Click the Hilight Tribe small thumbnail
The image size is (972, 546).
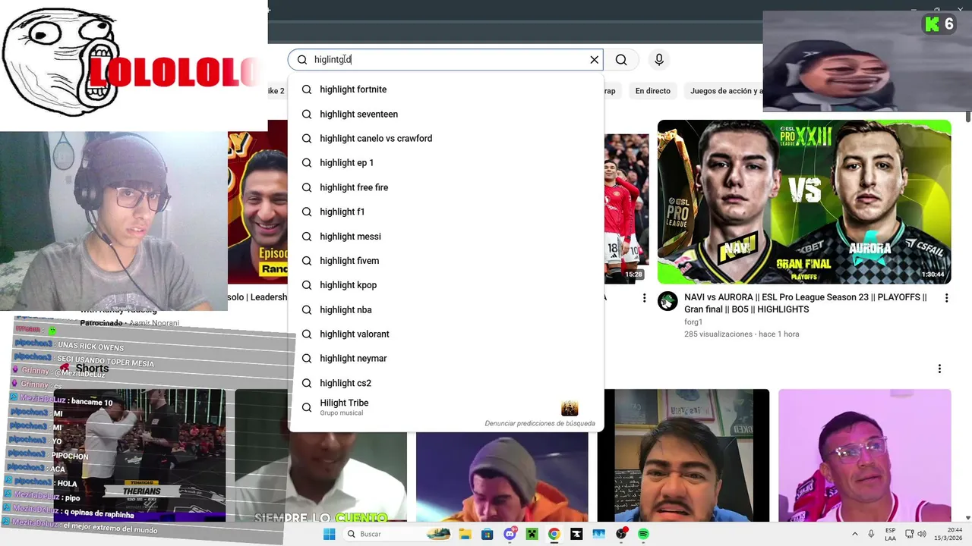[570, 409]
